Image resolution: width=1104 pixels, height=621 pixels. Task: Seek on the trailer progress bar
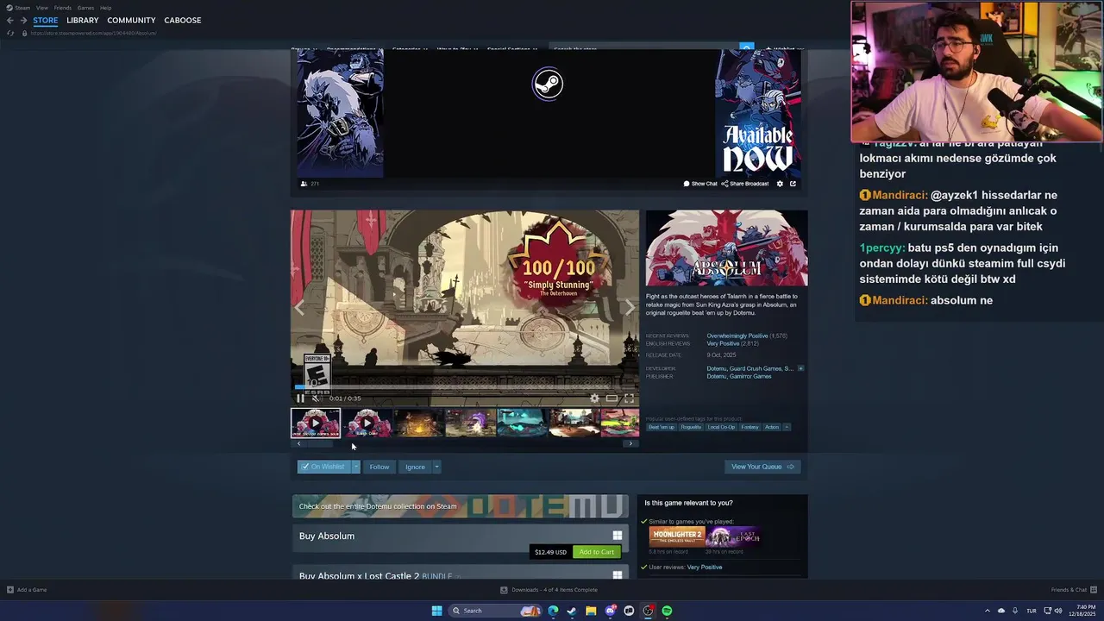pos(465,387)
